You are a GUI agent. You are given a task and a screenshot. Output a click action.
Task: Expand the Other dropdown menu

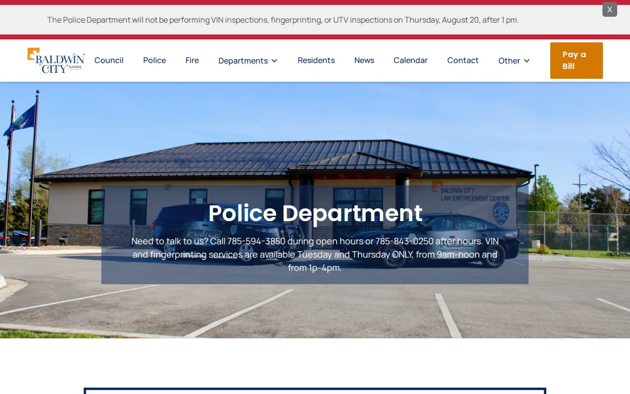click(x=514, y=61)
